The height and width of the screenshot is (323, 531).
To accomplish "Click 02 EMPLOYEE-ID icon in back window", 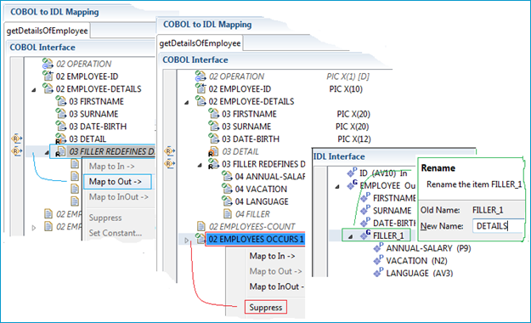I will click(x=48, y=76).
